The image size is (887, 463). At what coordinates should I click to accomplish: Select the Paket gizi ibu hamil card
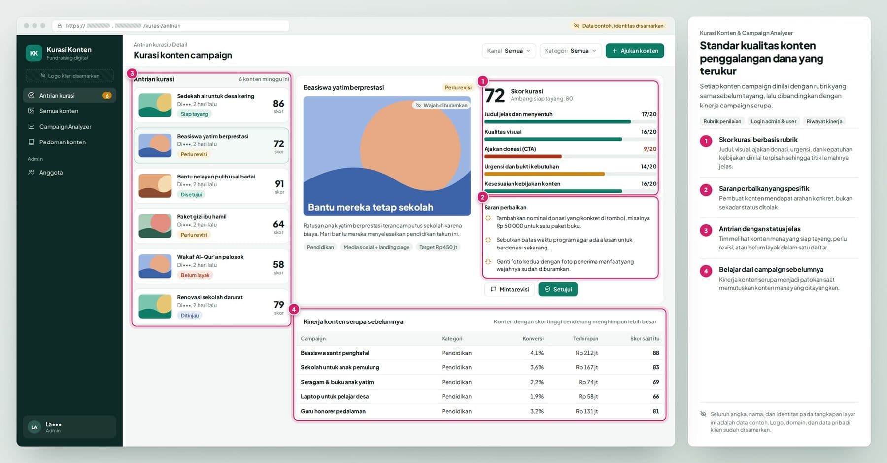pyautogui.click(x=211, y=226)
